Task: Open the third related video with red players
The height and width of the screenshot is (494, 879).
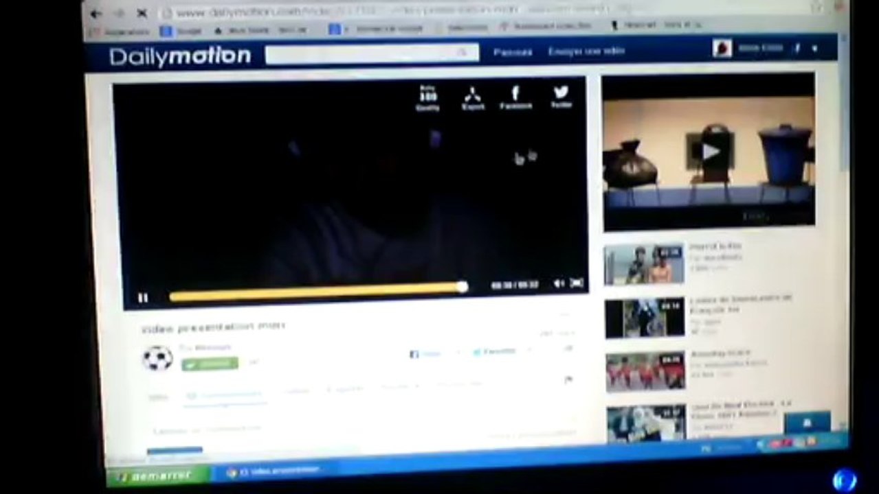Action: (645, 372)
